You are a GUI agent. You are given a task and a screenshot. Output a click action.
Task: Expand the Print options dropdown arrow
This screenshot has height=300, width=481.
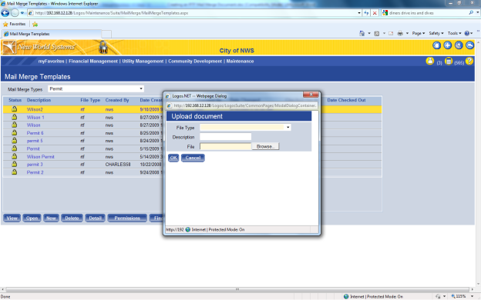click(407, 33)
